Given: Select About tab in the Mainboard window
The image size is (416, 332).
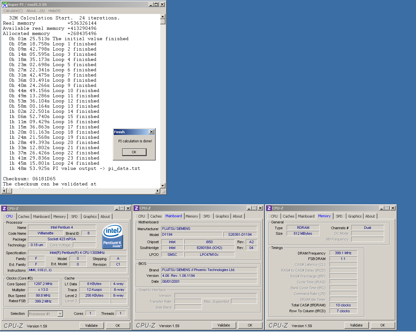Looking at the screenshot, I should point(238,216).
